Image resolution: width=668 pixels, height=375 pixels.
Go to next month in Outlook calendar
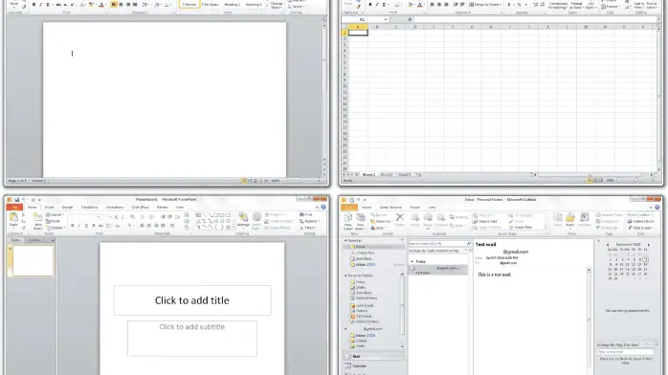click(x=649, y=245)
